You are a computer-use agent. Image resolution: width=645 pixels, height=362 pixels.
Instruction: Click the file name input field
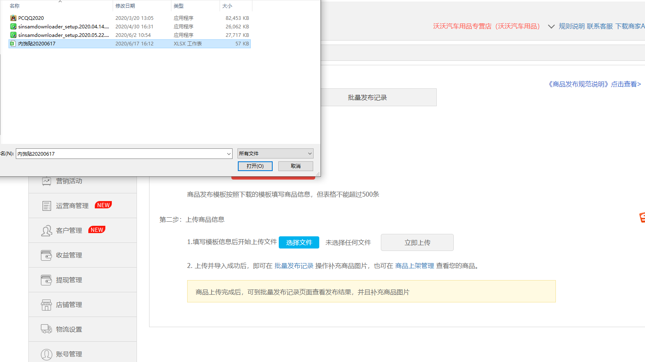tap(120, 154)
